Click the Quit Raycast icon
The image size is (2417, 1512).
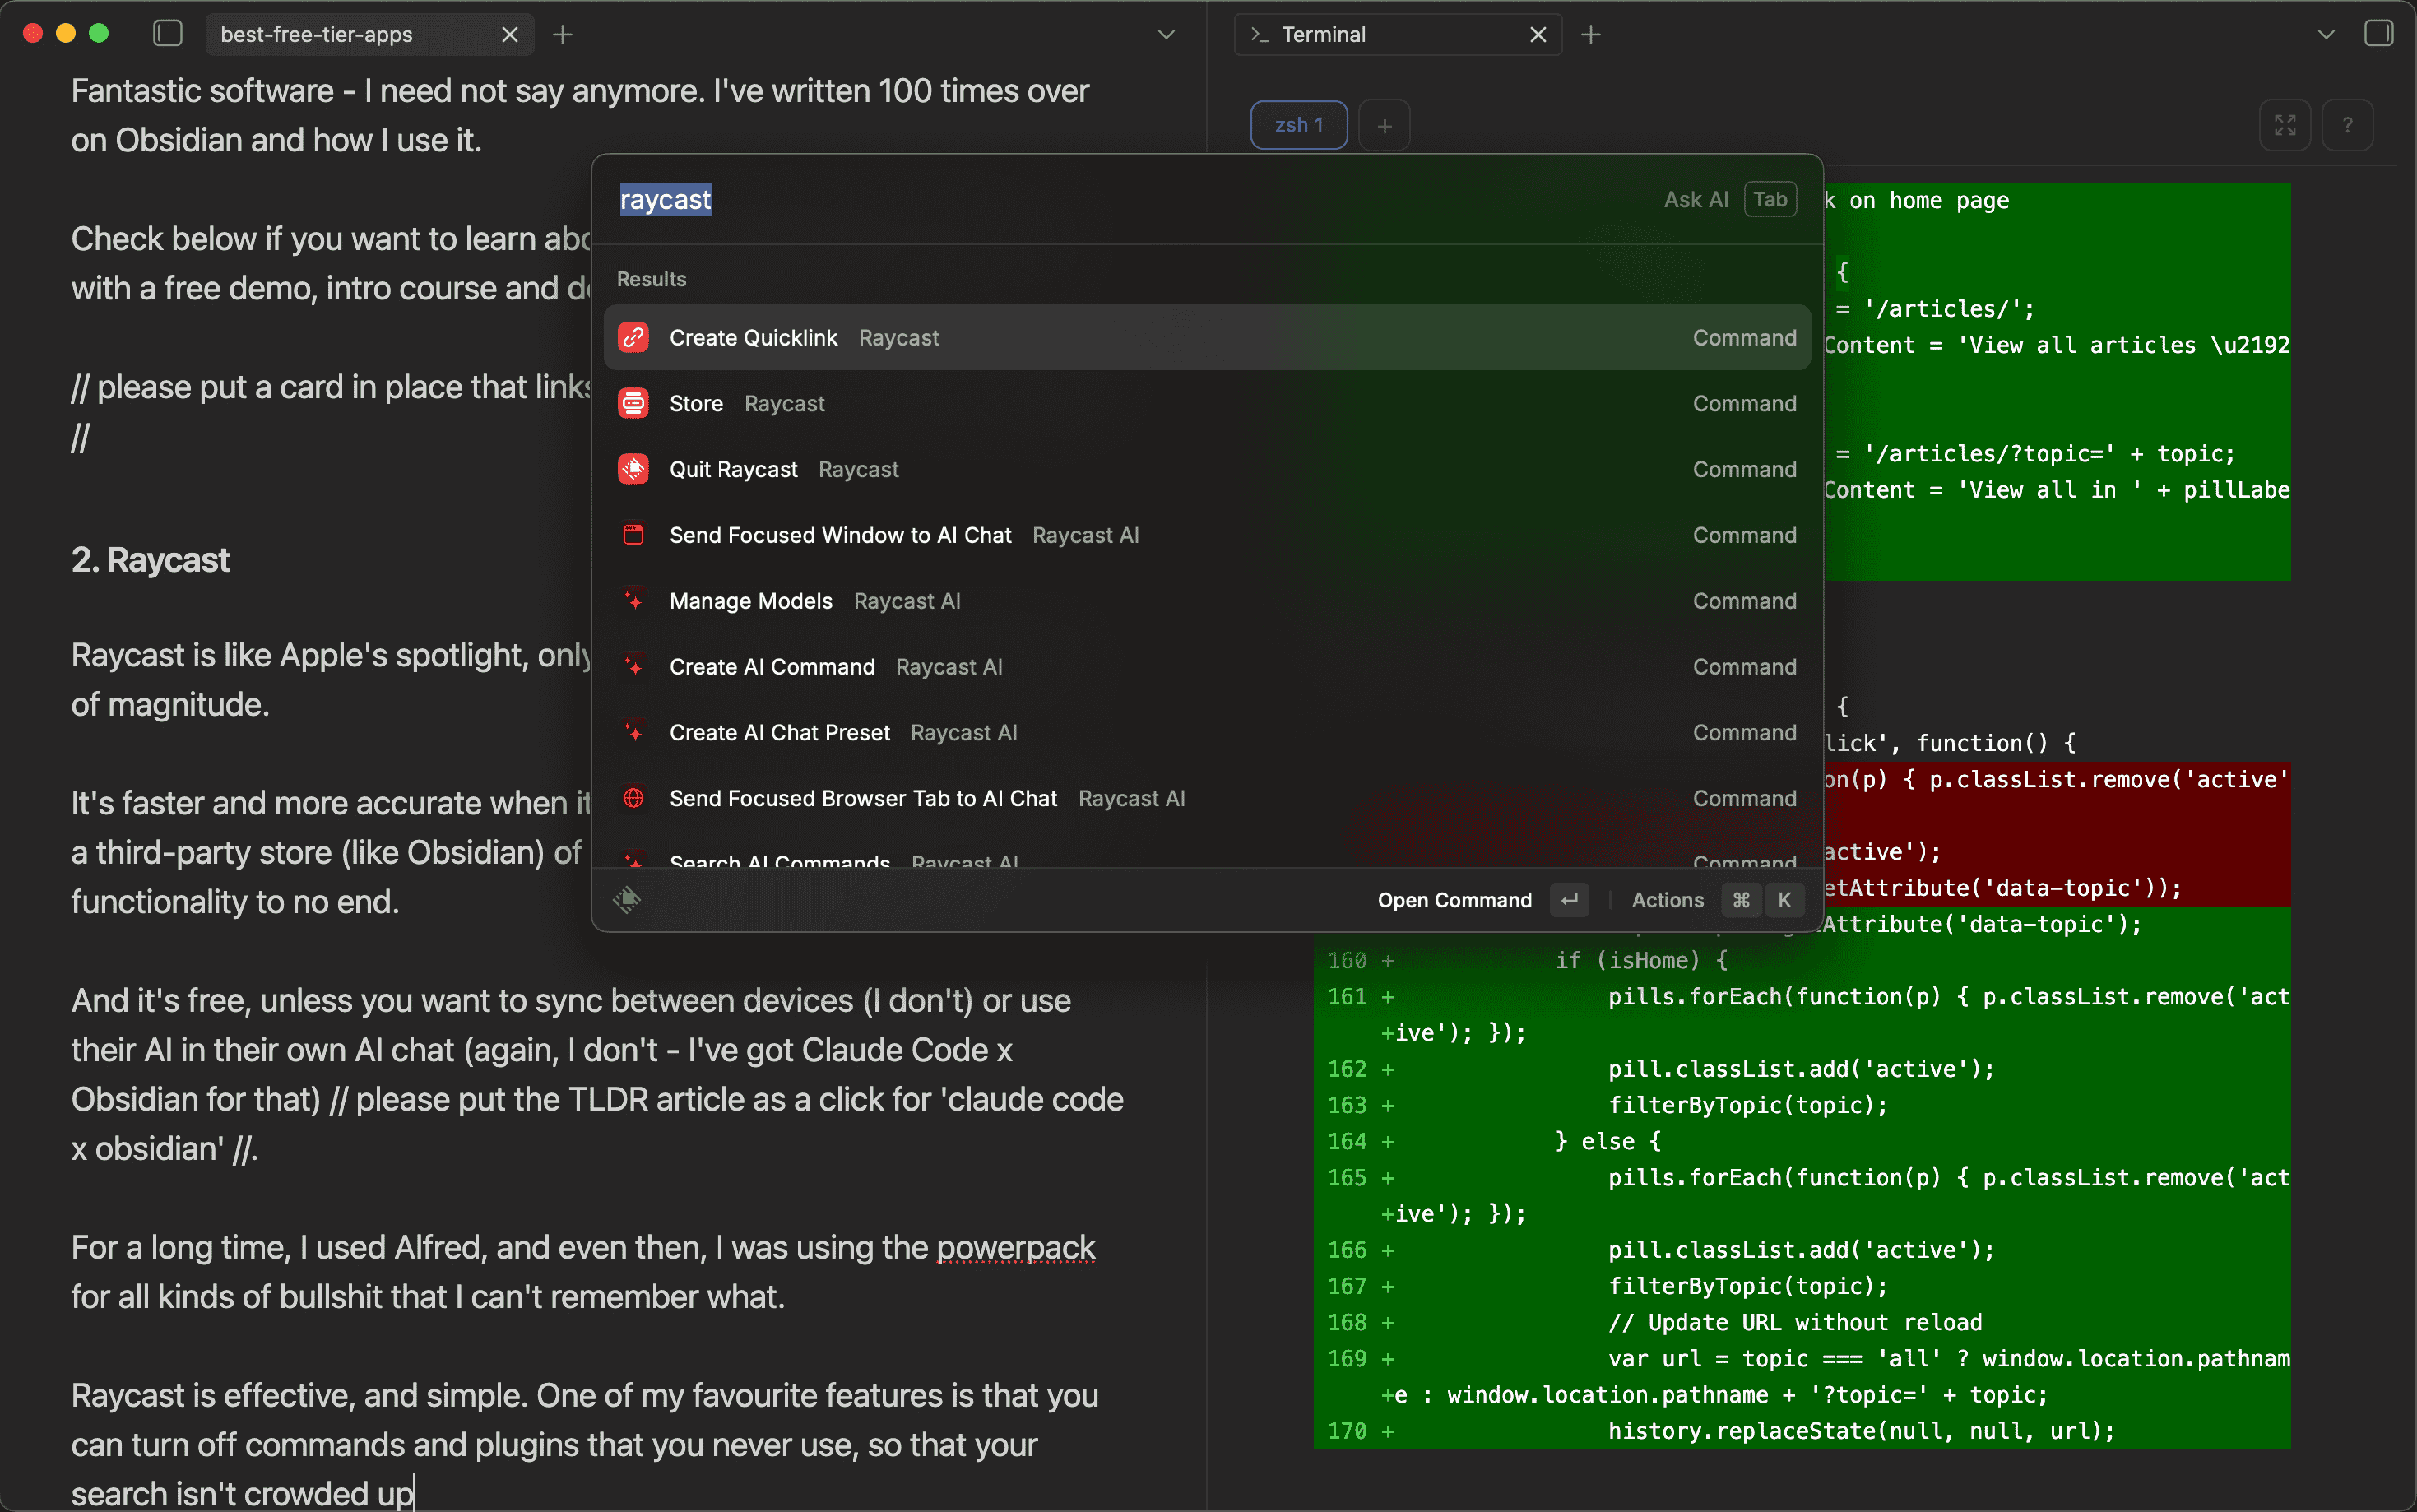tap(633, 469)
